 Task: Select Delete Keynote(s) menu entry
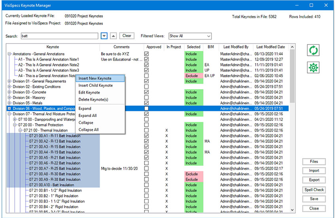[100, 99]
